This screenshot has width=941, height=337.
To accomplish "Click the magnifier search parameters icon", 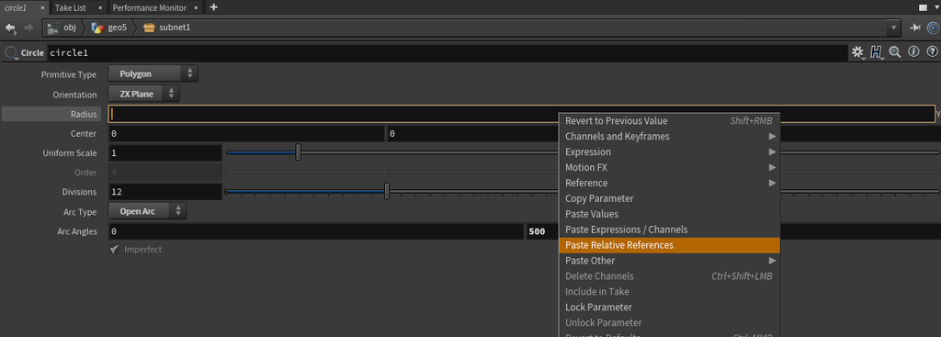I will pyautogui.click(x=895, y=52).
